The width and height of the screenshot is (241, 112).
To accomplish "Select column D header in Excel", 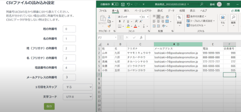I will (178, 44).
